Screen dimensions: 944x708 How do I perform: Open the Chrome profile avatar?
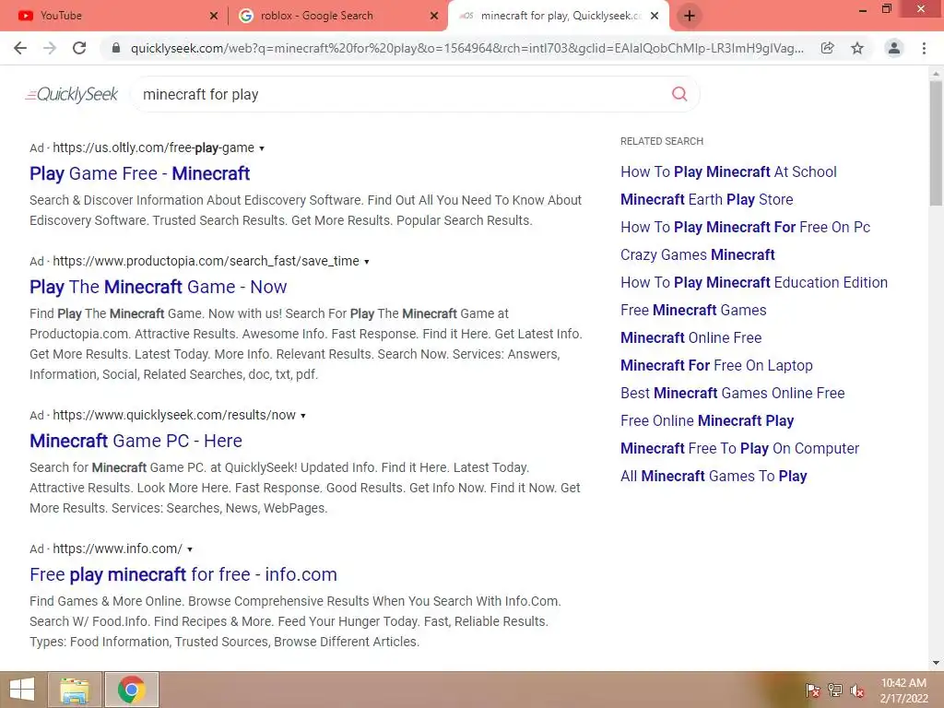point(894,48)
